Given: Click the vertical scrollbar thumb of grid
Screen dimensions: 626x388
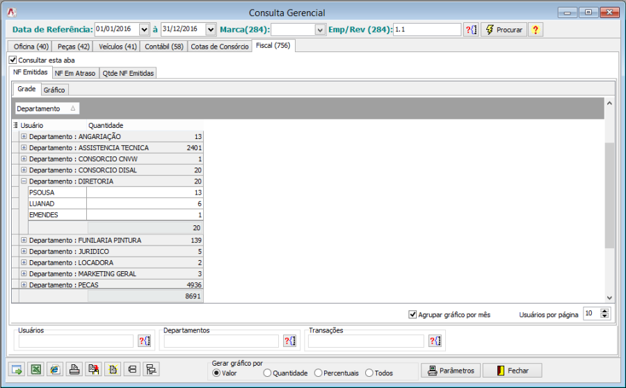Looking at the screenshot, I should click(609, 195).
